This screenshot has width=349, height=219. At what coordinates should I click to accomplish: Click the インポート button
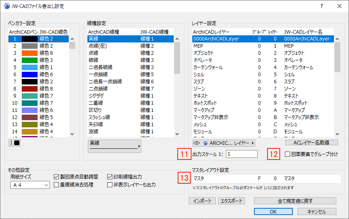[202, 201]
